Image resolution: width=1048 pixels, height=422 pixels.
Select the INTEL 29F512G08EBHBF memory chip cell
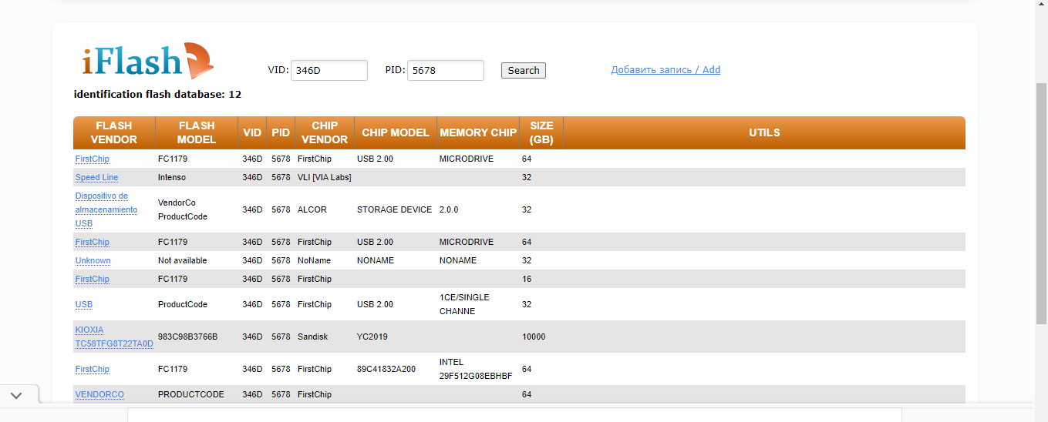click(476, 369)
